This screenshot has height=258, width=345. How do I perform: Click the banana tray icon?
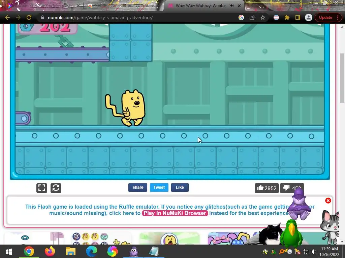click(x=265, y=252)
